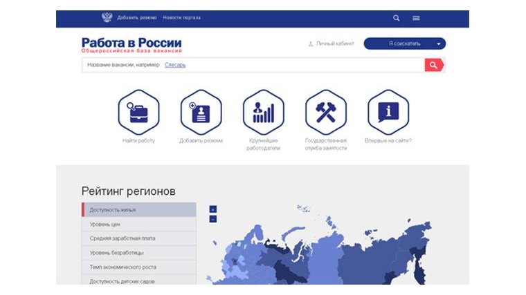Click the info bubble 'Впервые на сайте?' icon
The height and width of the screenshot is (295, 526).
388,112
